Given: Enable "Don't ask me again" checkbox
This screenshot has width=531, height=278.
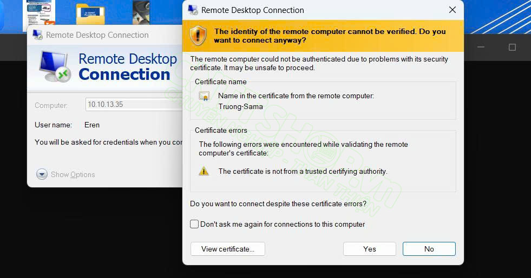Looking at the screenshot, I should pos(194,224).
